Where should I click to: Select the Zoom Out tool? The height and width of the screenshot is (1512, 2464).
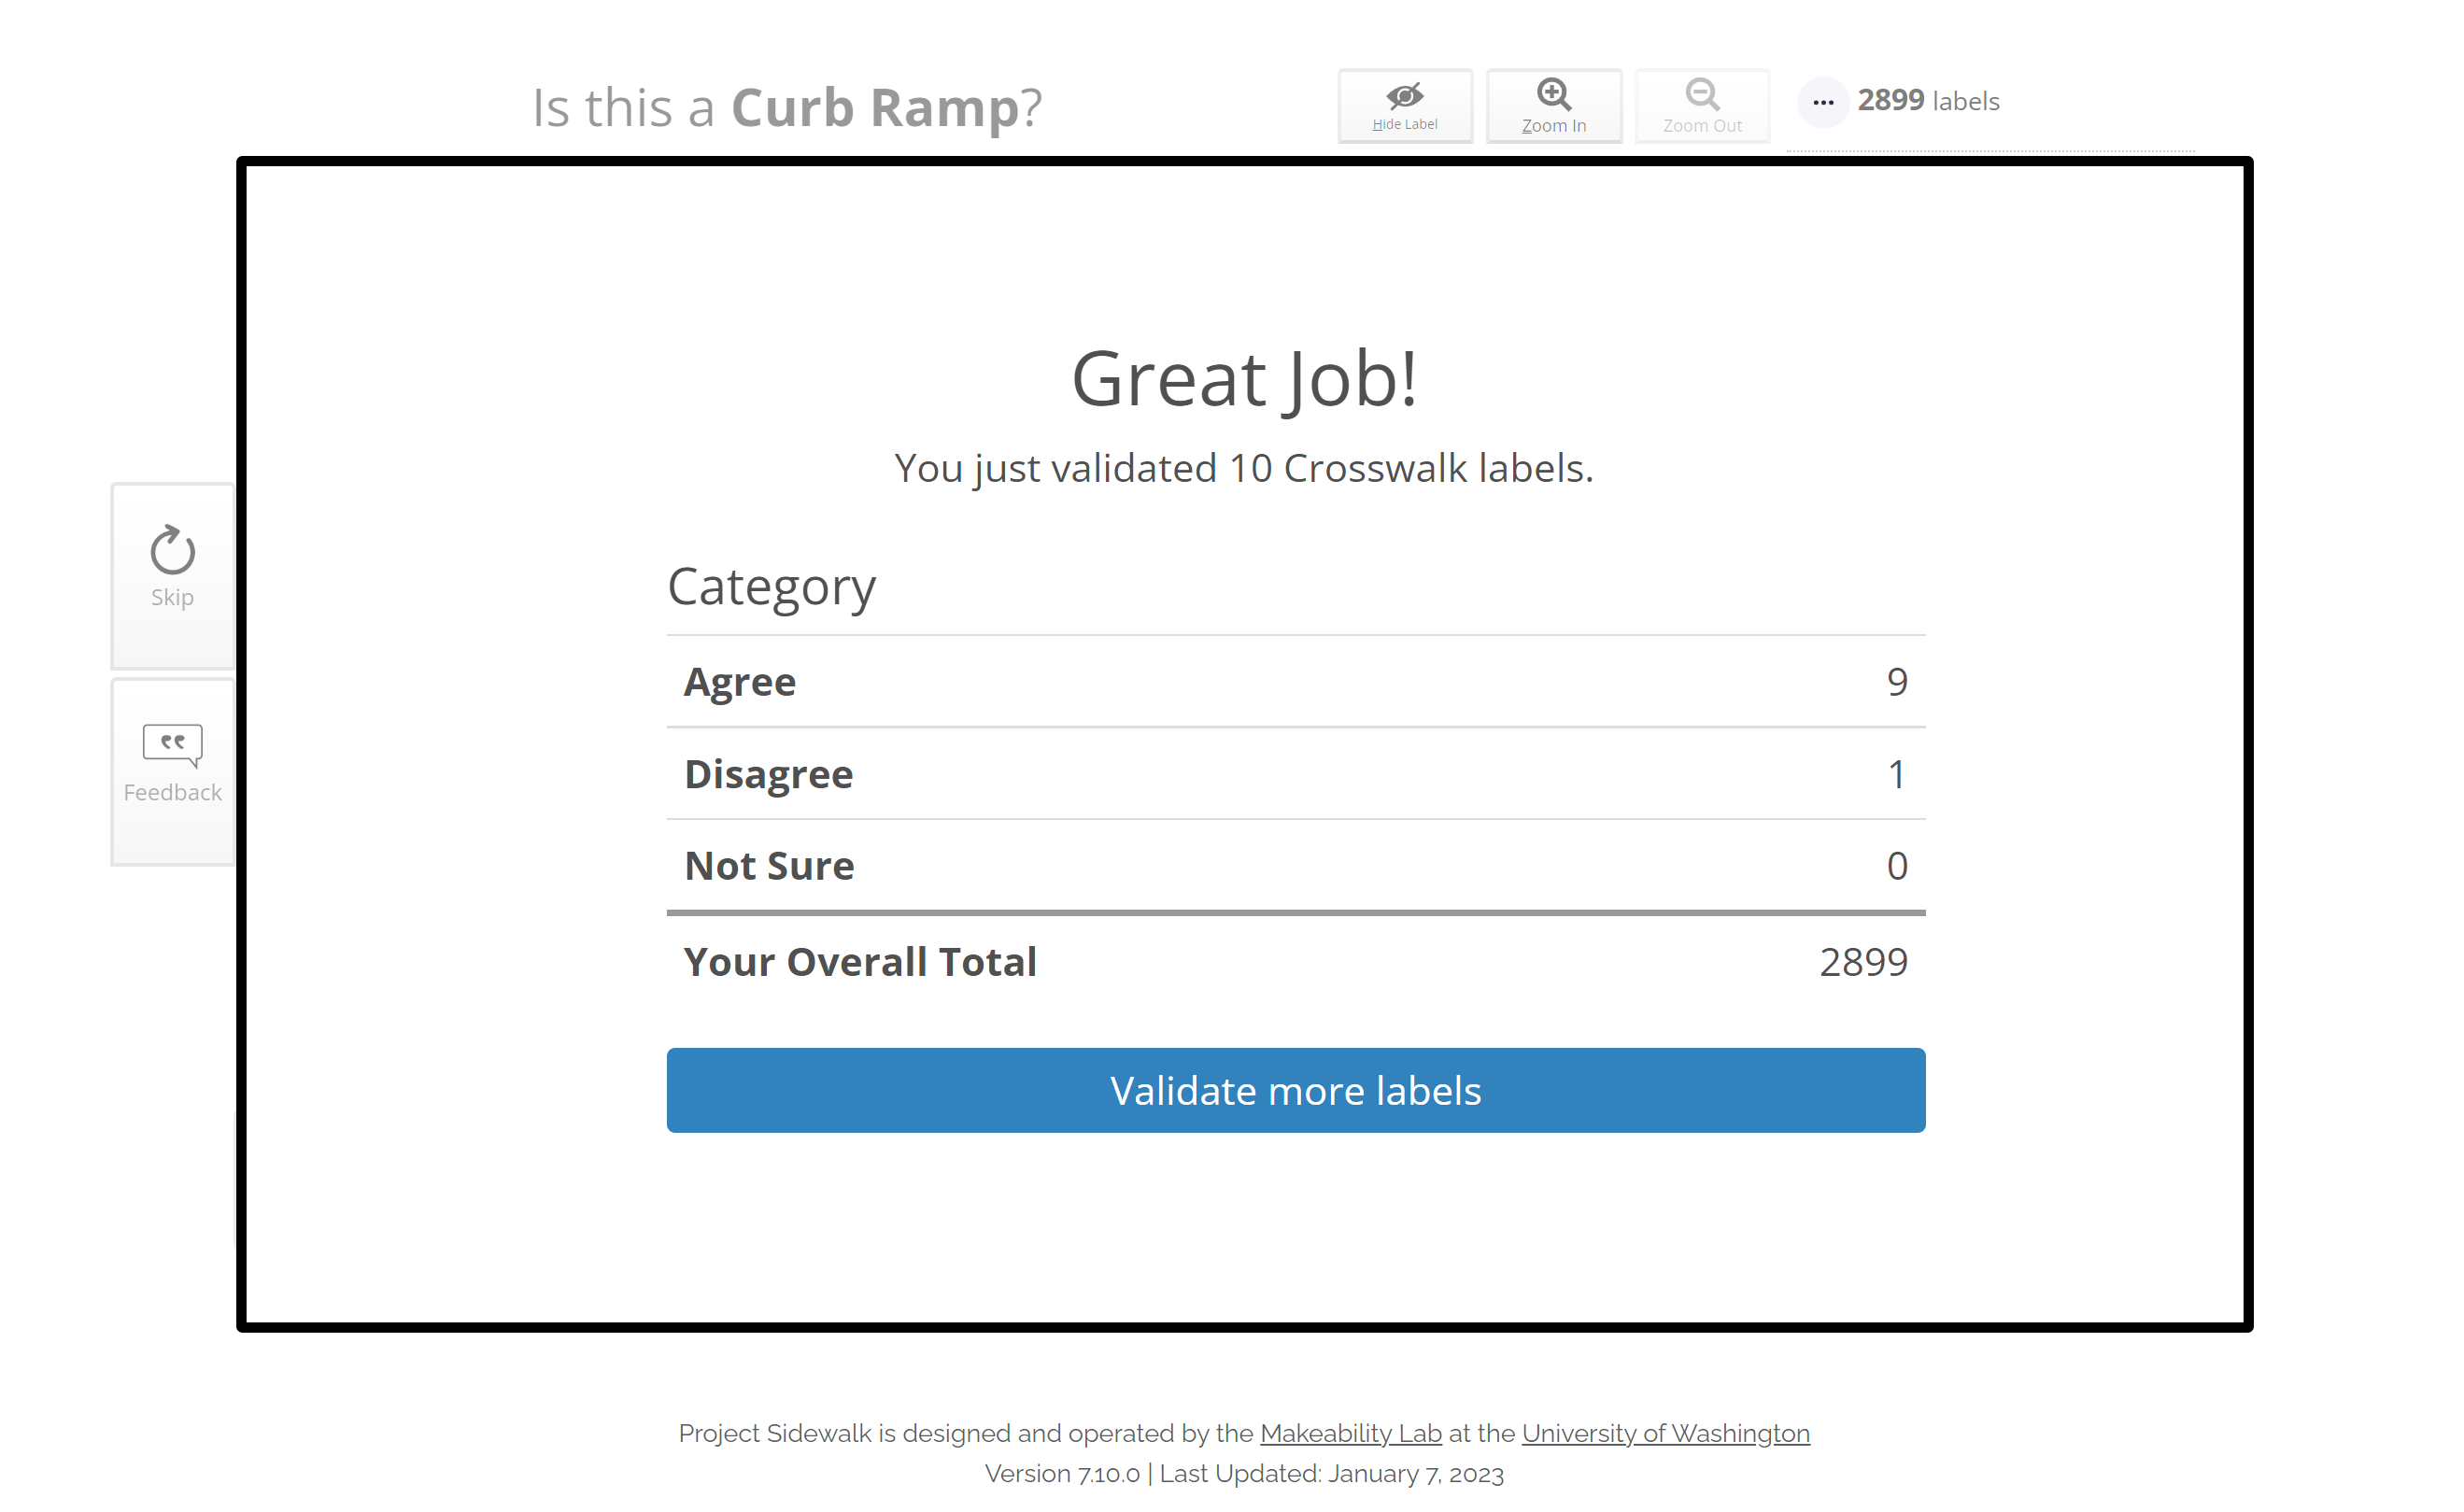coord(1701,104)
